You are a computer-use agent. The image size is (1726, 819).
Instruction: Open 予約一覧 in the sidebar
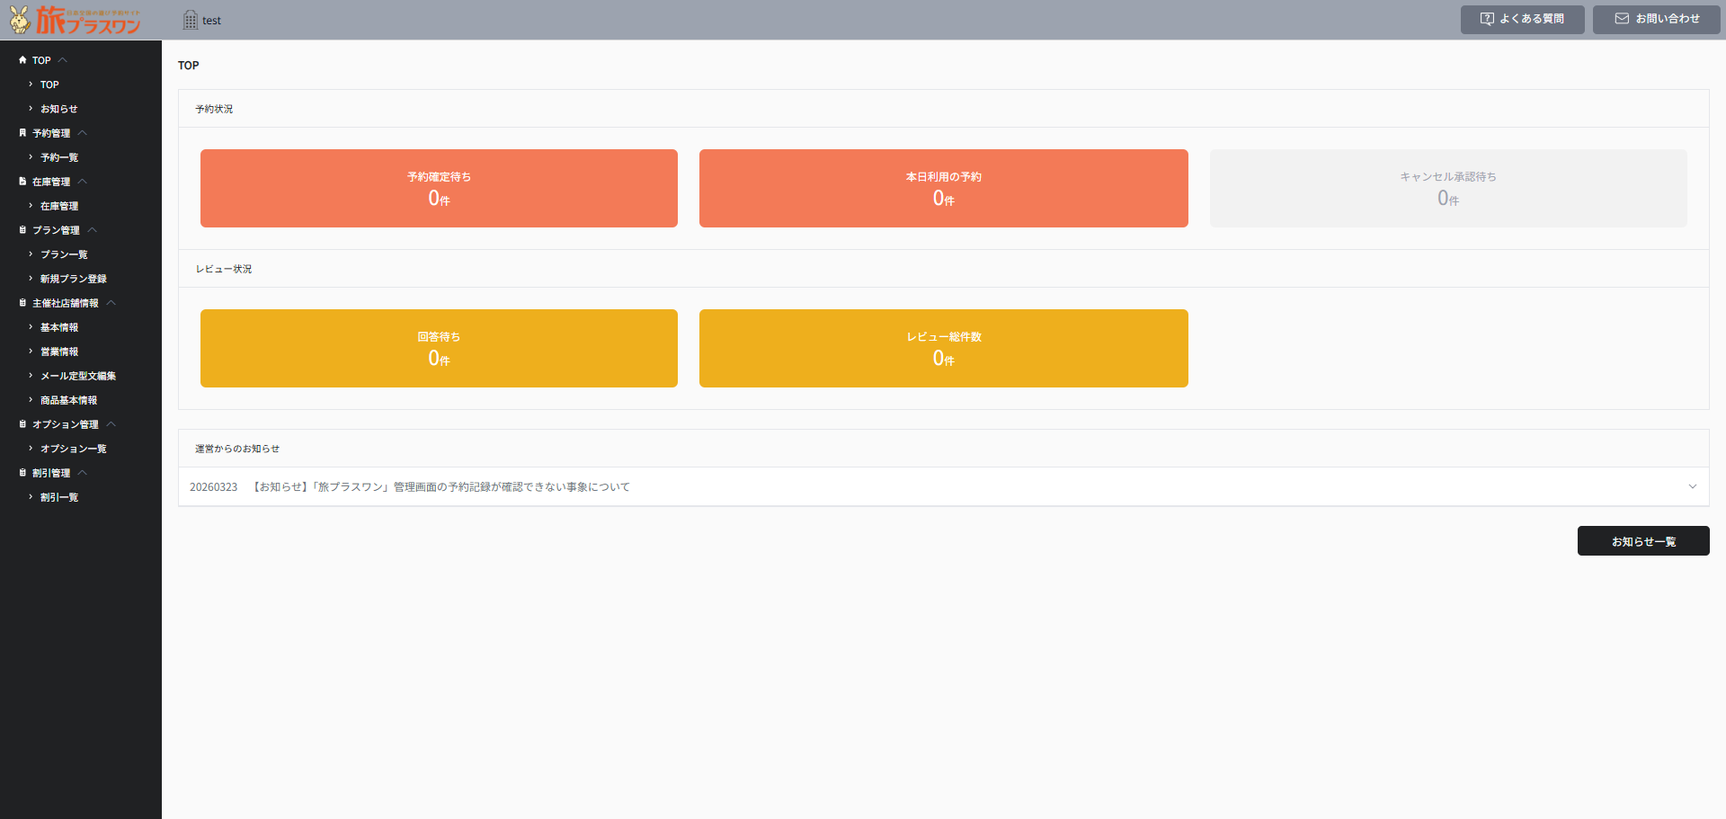(x=59, y=157)
